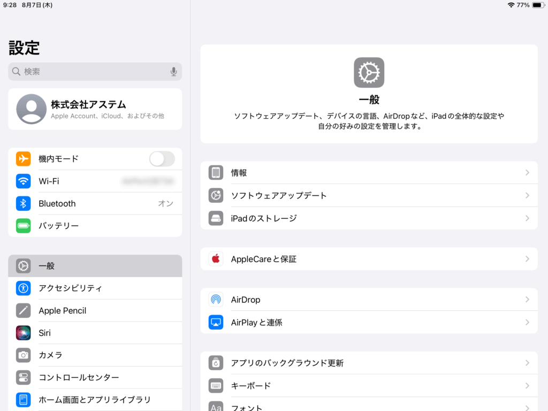
Task: Tap the AirPlay icon
Action: coord(216,322)
